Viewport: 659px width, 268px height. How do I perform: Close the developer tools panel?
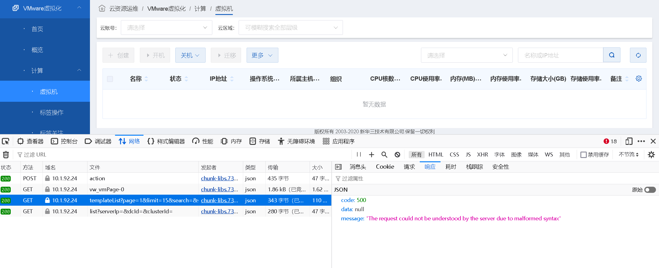653,141
